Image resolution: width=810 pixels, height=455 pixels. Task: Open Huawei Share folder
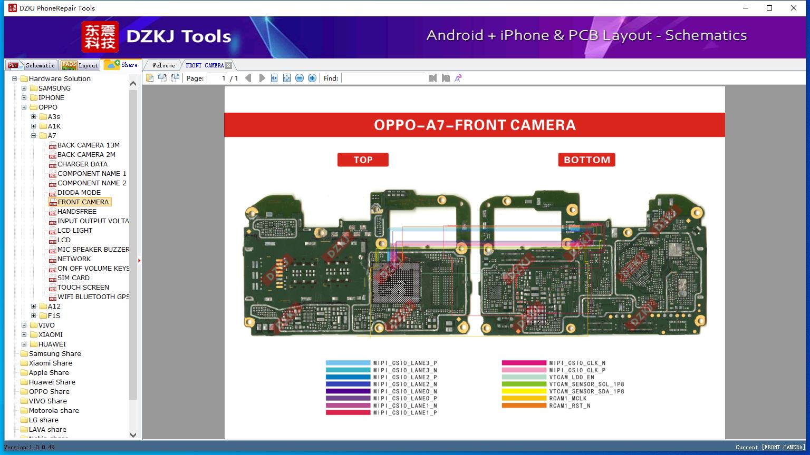(52, 382)
